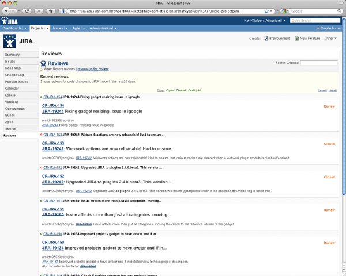This screenshot has width=346, height=276.
Task: Open the Components project tab
Action: click(x=21, y=109)
